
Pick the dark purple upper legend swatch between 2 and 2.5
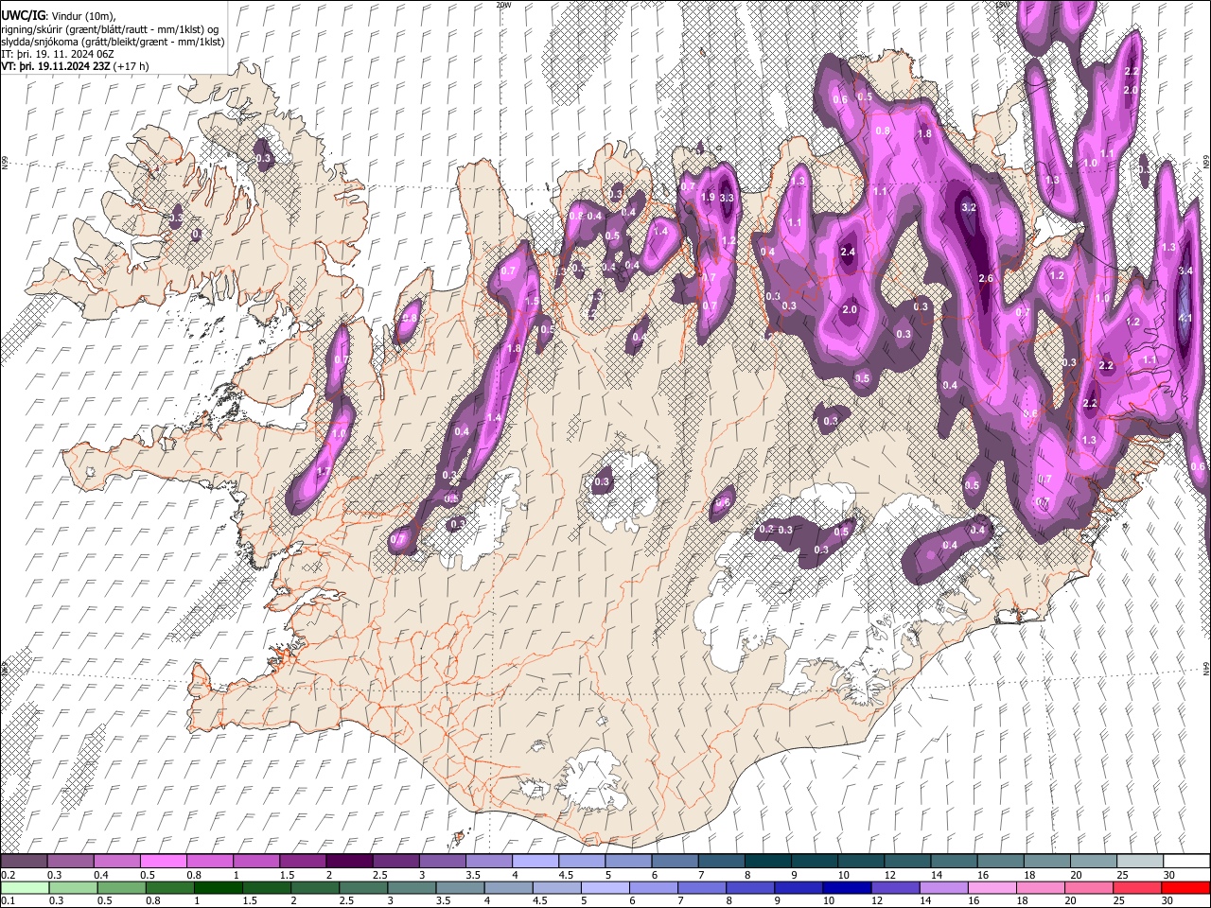tap(350, 861)
